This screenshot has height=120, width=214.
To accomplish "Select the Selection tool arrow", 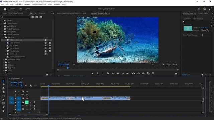I will [3, 81].
